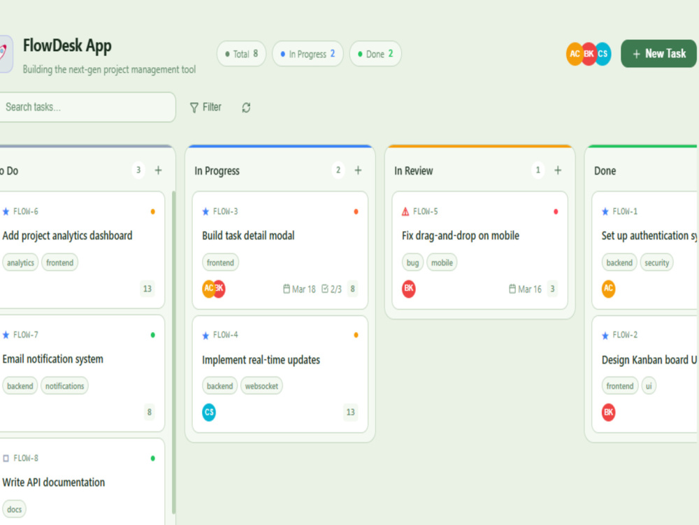Image resolution: width=699 pixels, height=525 pixels.
Task: Select the Total 8 stat pill
Action: (242, 54)
